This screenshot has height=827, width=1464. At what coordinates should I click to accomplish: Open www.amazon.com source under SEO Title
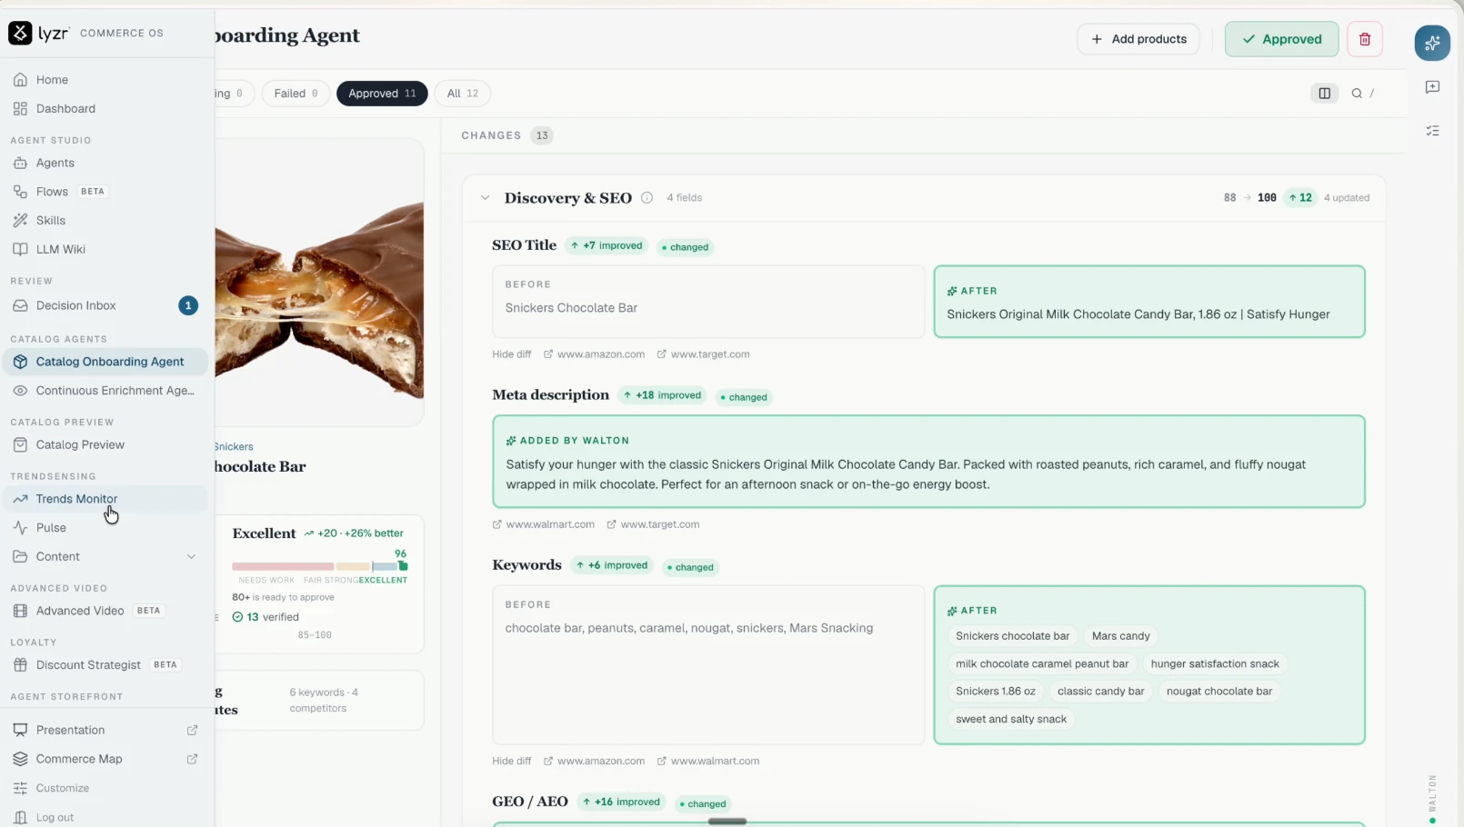pos(594,354)
